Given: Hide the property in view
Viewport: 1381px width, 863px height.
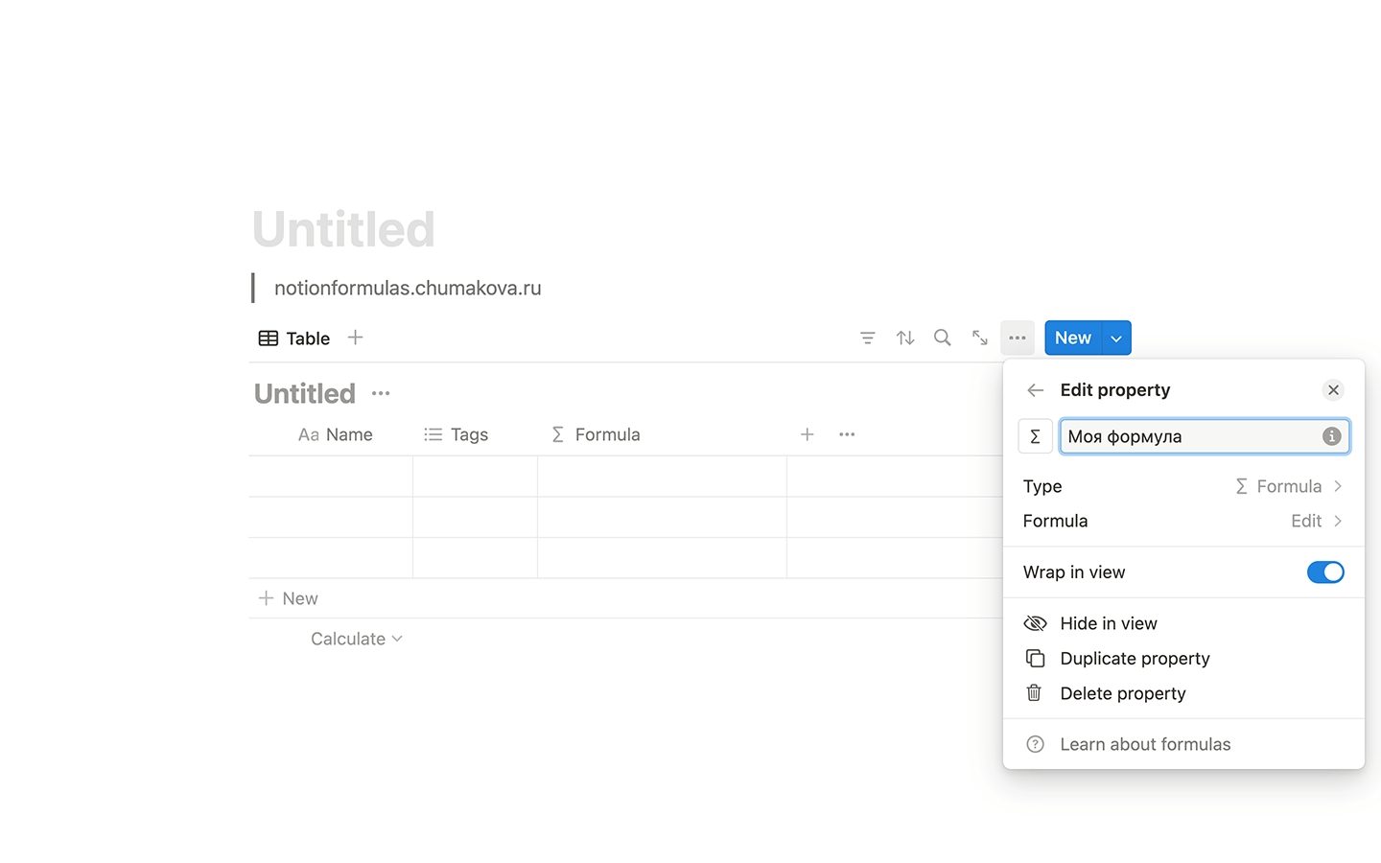Looking at the screenshot, I should click(1183, 623).
